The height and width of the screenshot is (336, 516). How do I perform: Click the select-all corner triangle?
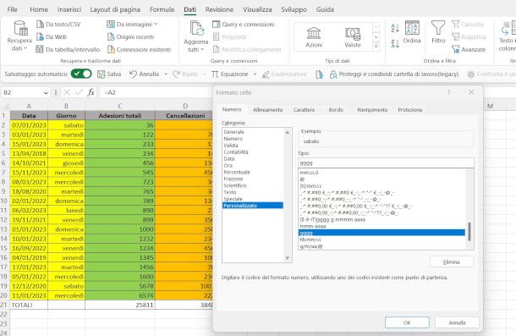(x=5, y=106)
